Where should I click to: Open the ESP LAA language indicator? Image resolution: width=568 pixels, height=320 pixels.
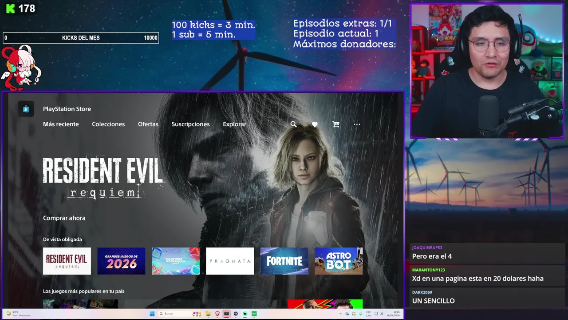click(368, 314)
